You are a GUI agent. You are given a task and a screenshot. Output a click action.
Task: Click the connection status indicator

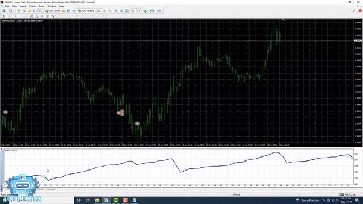pyautogui.click(x=347, y=194)
